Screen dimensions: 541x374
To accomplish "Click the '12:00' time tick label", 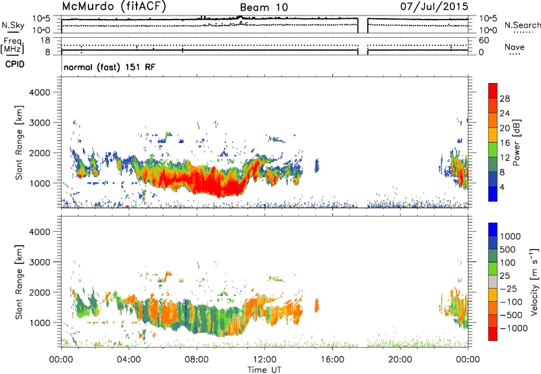I will point(264,360).
